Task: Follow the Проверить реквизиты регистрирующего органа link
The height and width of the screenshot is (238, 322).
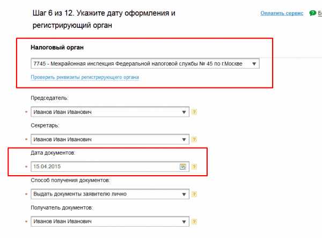Action: point(85,77)
